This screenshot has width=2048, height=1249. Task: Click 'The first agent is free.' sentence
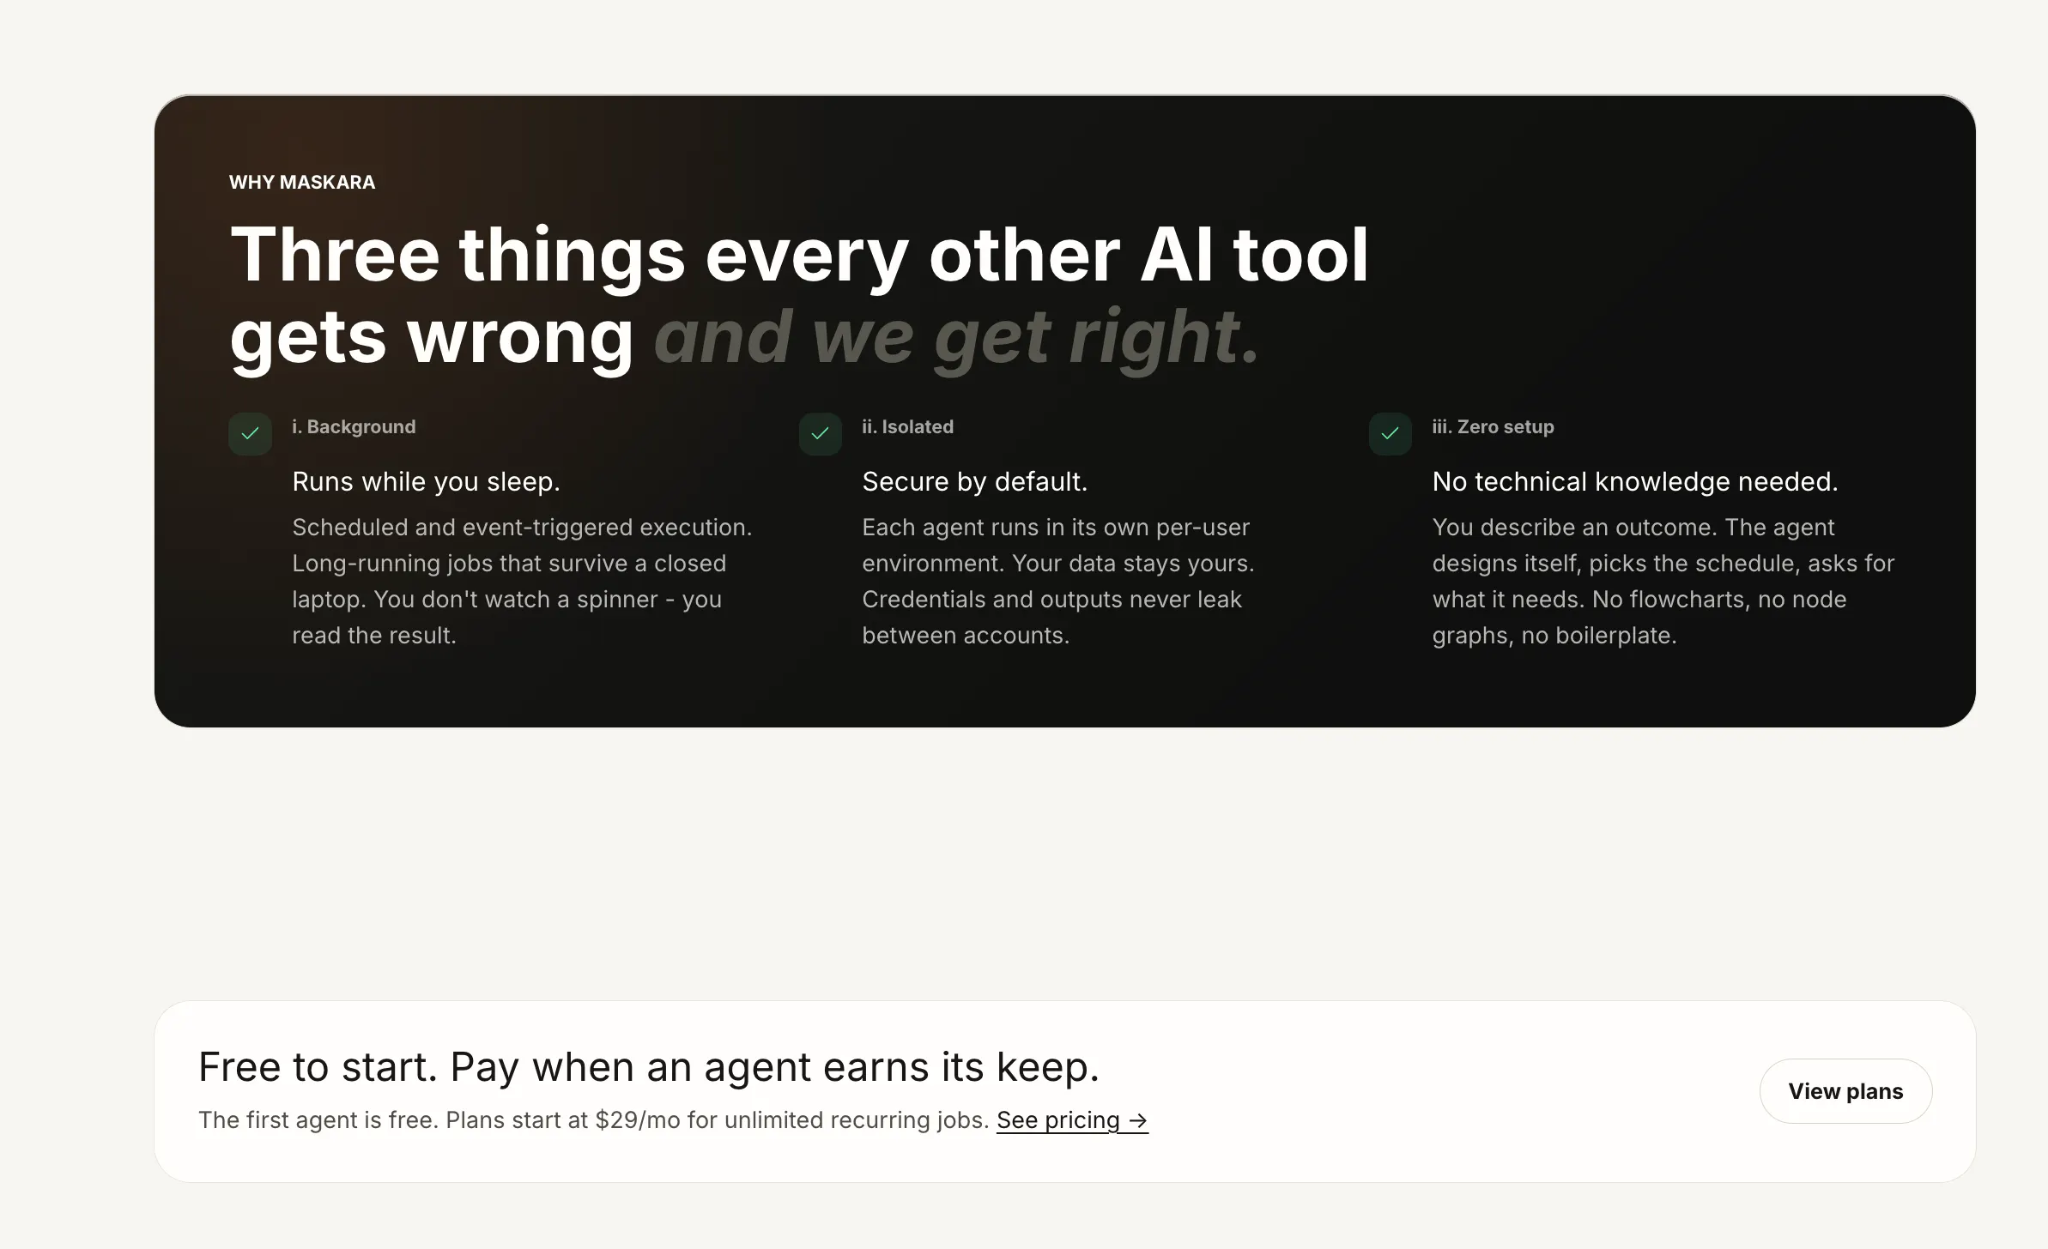tap(318, 1120)
